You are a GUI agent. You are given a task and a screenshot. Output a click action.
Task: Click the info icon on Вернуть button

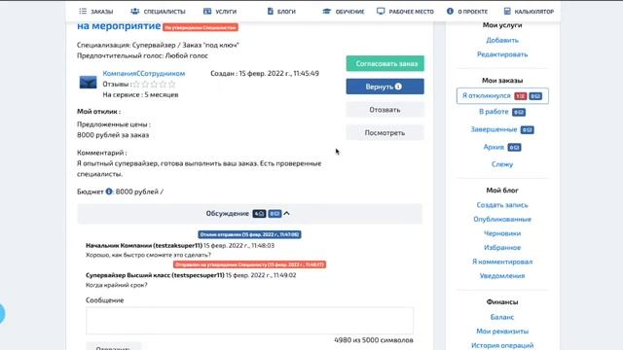coord(398,87)
